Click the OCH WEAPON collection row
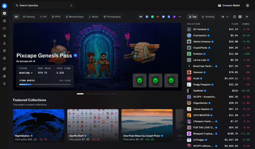255x149 pixels. coord(218,115)
